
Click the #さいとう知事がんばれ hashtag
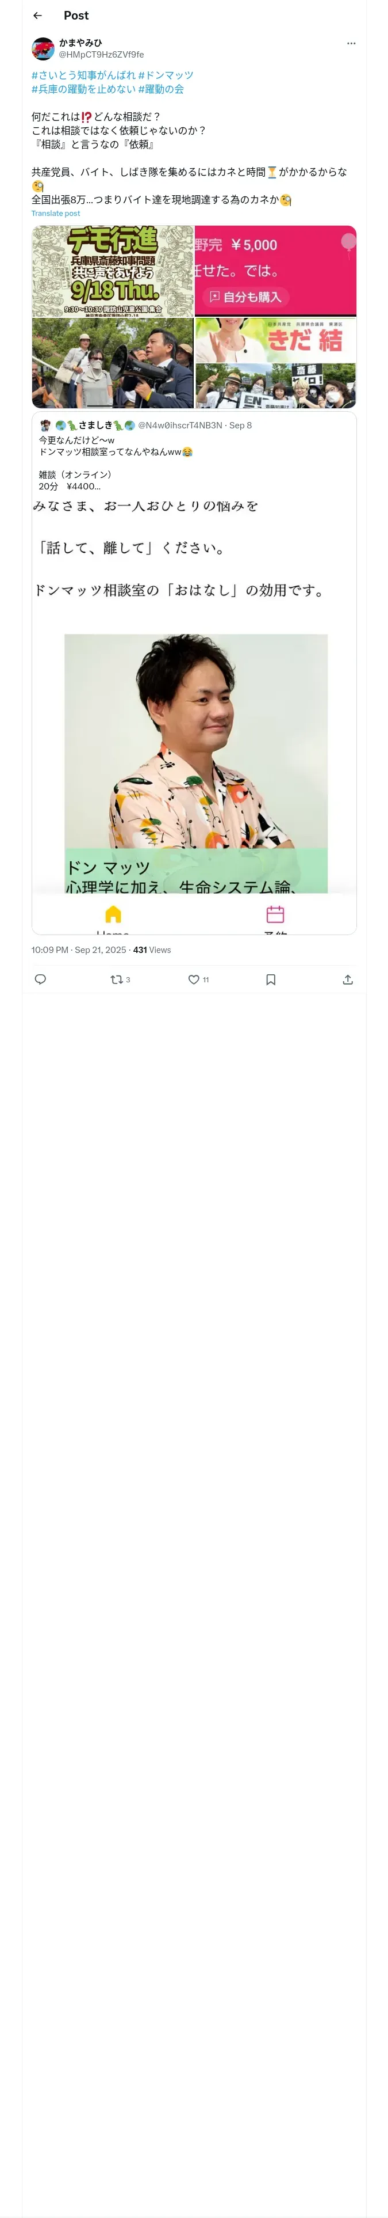[83, 75]
